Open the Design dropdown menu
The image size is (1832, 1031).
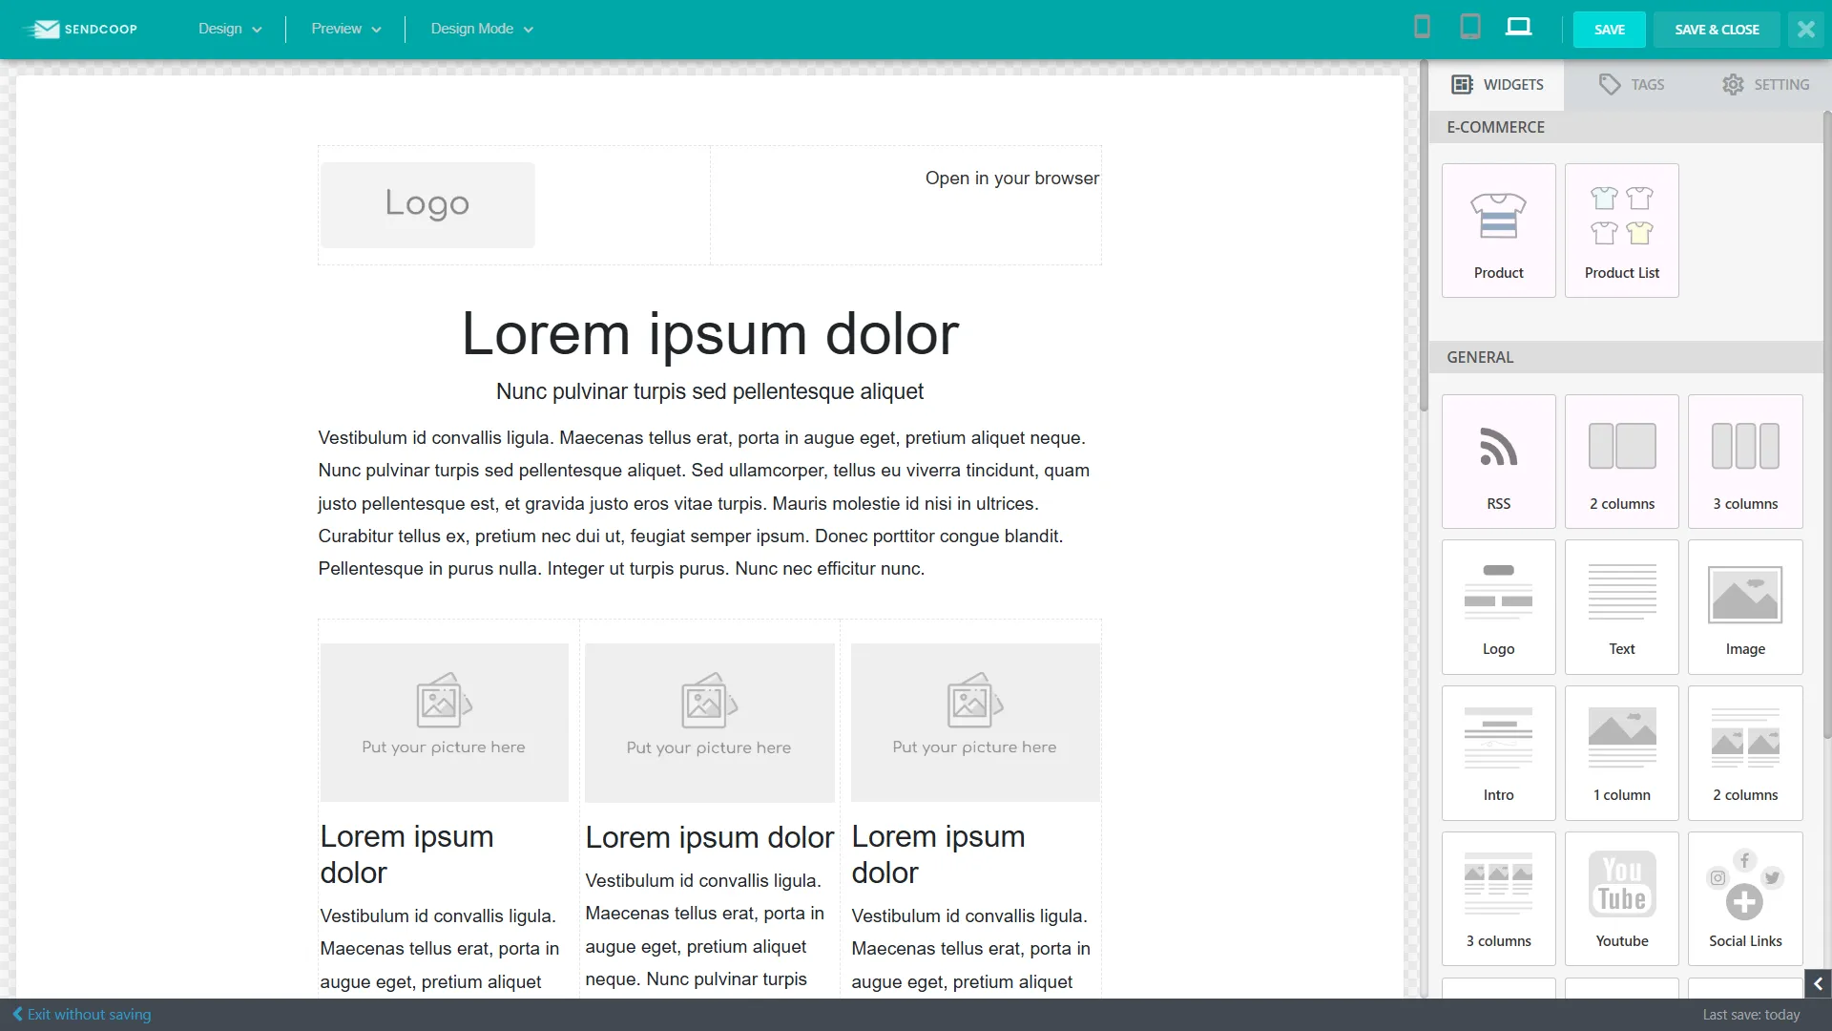229,29
